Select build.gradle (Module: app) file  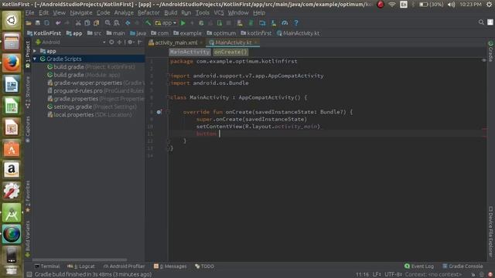pyautogui.click(x=84, y=75)
